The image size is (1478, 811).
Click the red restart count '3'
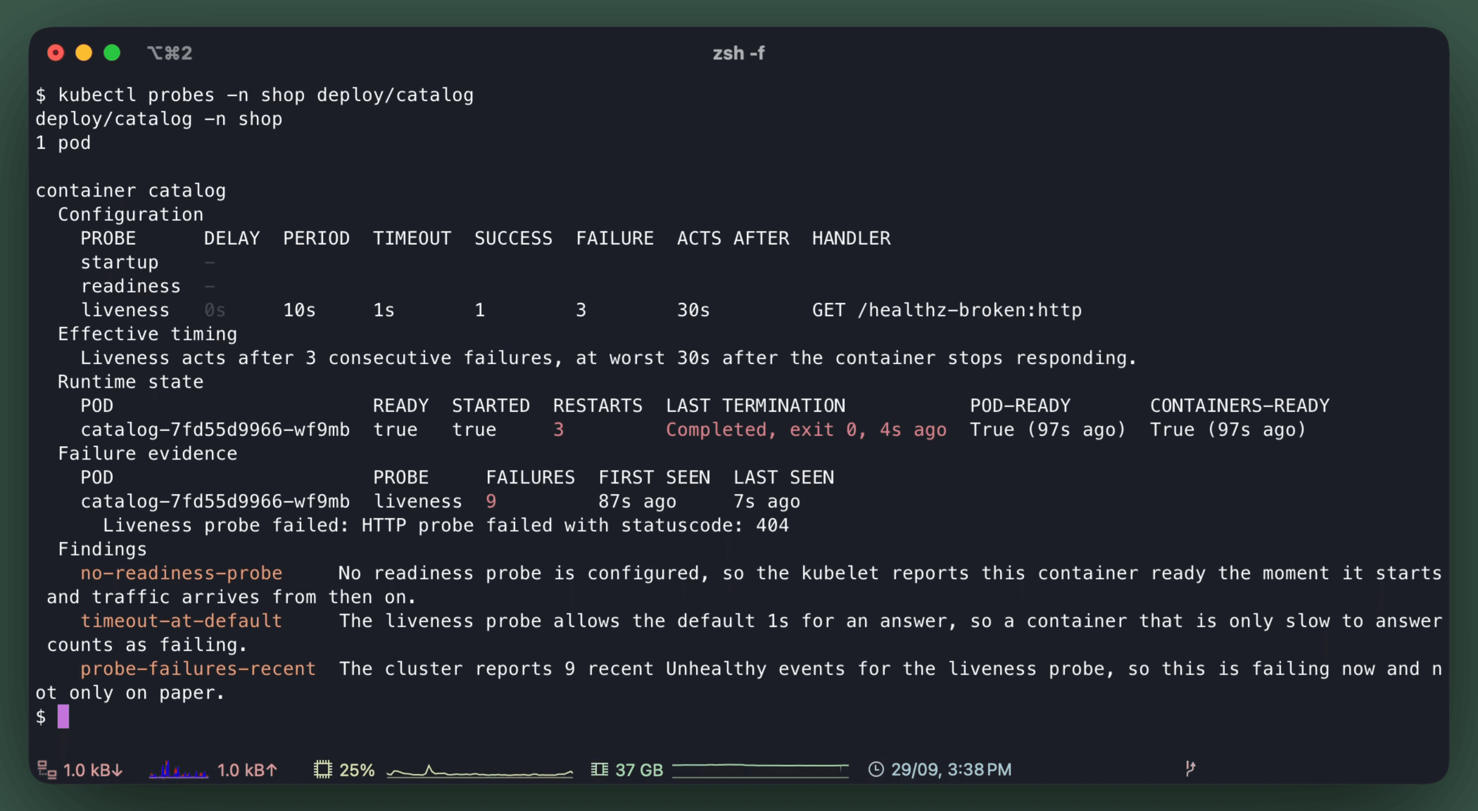point(558,430)
